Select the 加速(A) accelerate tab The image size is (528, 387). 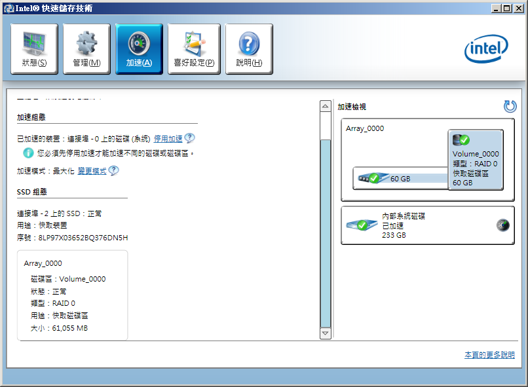tap(139, 49)
